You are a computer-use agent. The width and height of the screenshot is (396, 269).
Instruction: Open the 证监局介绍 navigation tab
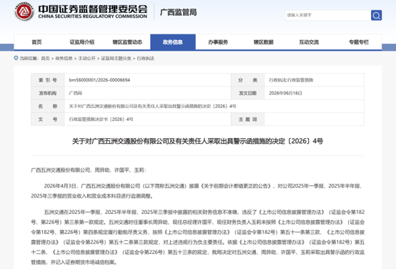pos(81,42)
